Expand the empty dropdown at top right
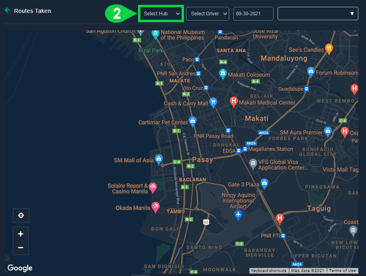The image size is (366, 276). click(318, 14)
